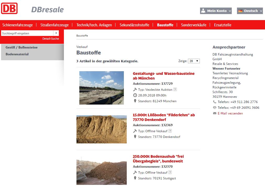Click the Baustoffe breadcrumb
The height and width of the screenshot is (188, 265).
(82, 35)
